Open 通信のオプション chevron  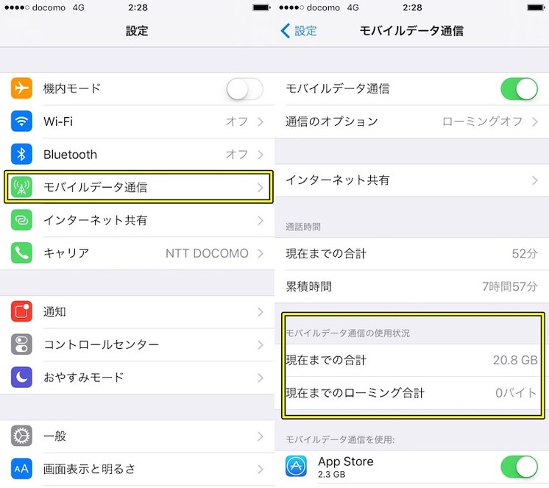coord(534,121)
